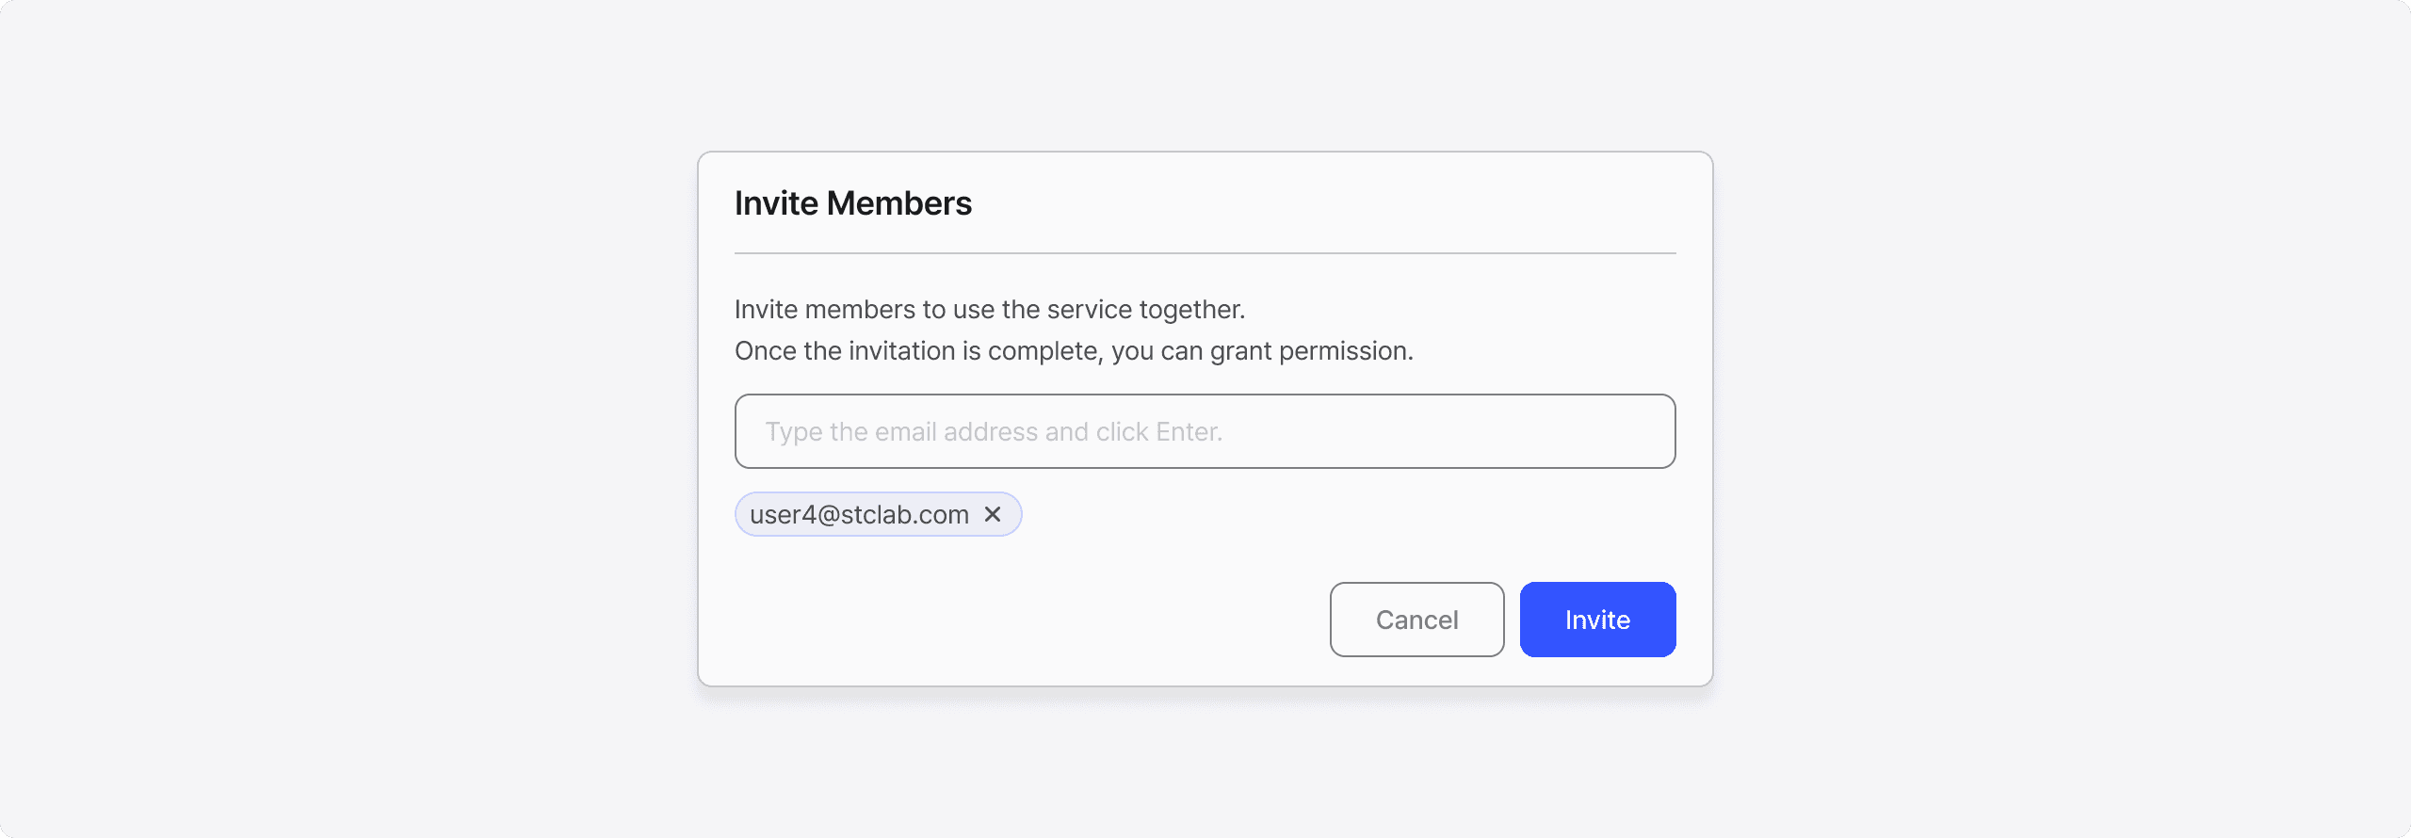Select the user4@stclab.com email chip label
Screen dimensions: 2411x838
(859, 514)
